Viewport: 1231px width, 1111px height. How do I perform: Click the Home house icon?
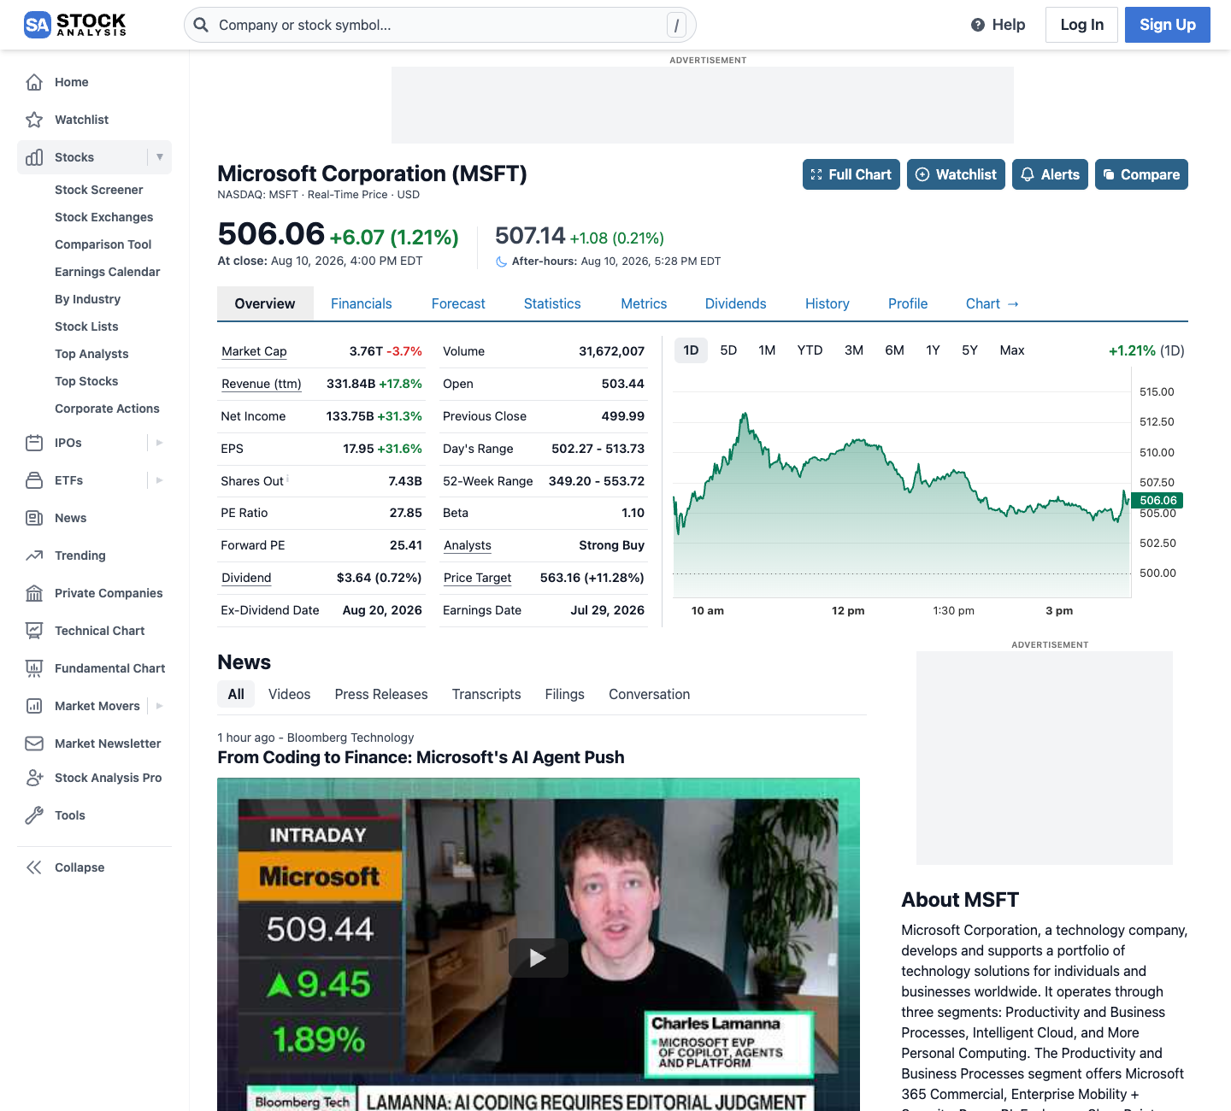tap(34, 82)
